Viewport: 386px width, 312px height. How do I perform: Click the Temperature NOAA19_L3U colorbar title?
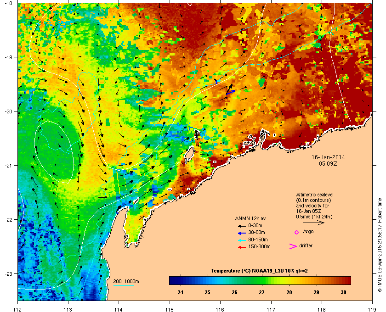(259, 271)
